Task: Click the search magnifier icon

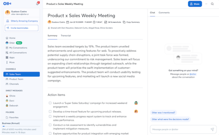Action: click(212, 4)
